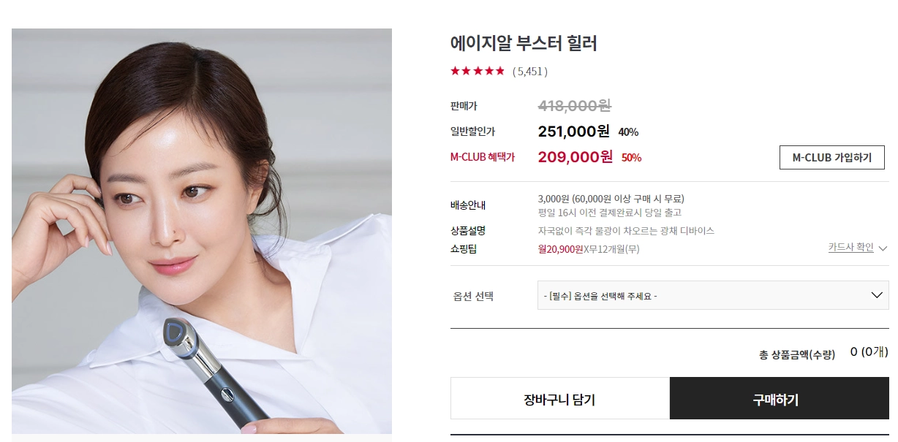Click the 50% discount badge
This screenshot has height=442, width=898.
631,158
